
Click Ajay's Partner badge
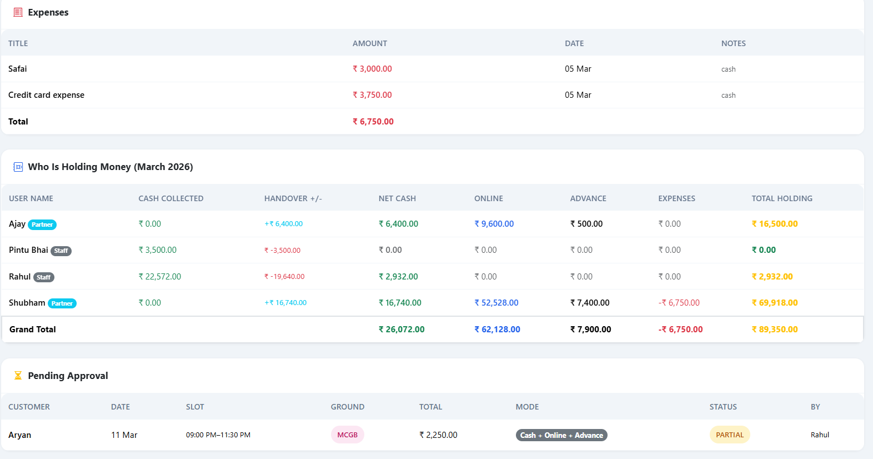42,224
